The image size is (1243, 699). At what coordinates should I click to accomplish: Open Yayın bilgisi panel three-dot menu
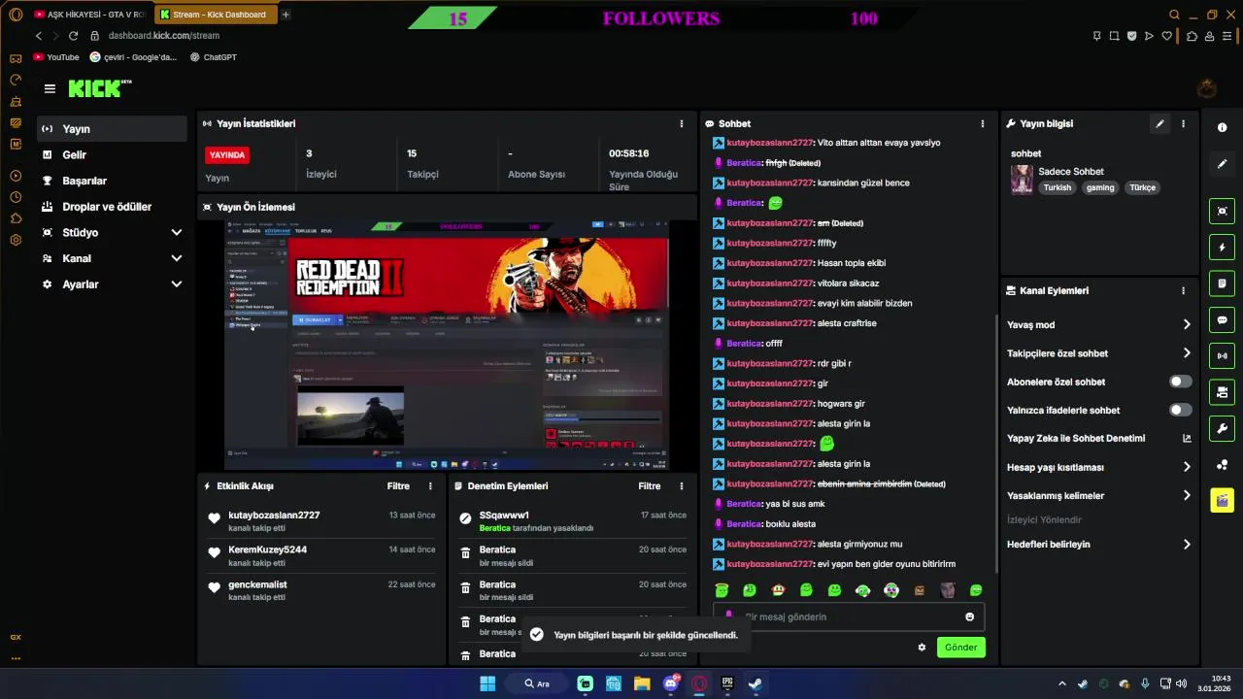[1183, 123]
